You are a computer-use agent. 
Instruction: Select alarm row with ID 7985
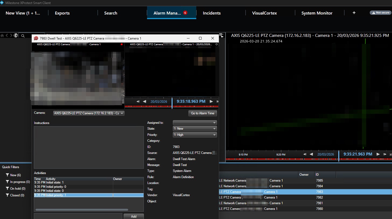[305, 181]
